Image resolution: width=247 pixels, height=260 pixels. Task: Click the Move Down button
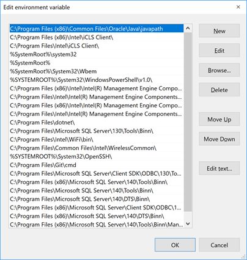tap(219, 139)
